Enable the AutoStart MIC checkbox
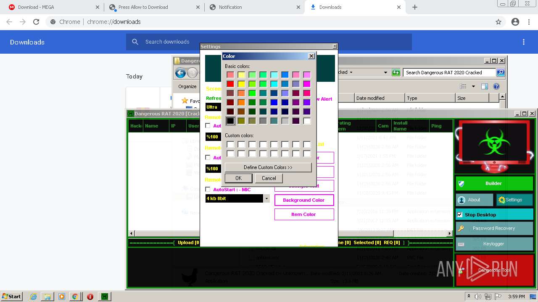The width and height of the screenshot is (538, 302). pos(208,190)
